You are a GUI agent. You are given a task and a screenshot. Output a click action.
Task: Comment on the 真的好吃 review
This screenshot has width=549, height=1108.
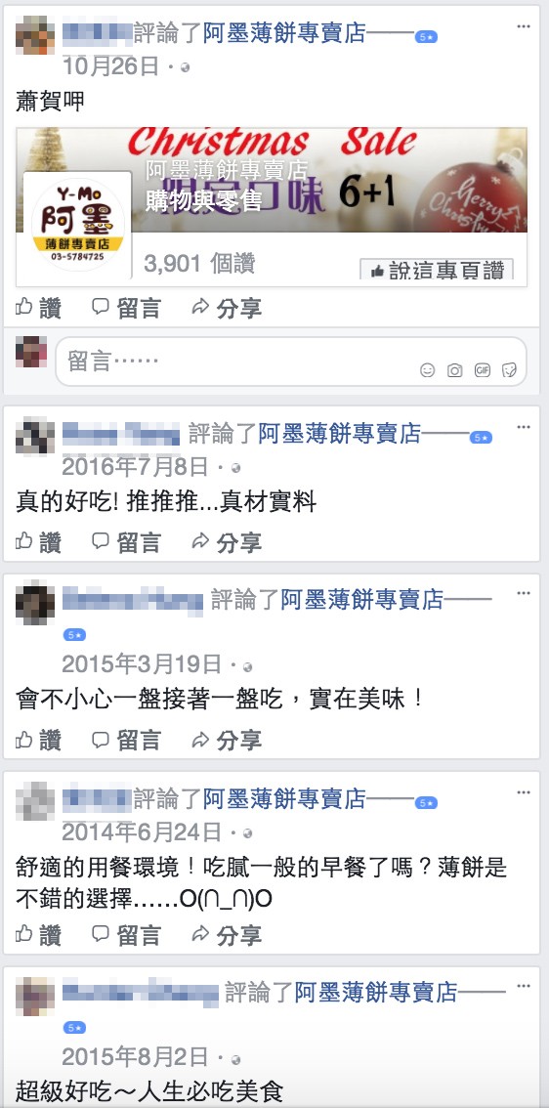coord(126,542)
